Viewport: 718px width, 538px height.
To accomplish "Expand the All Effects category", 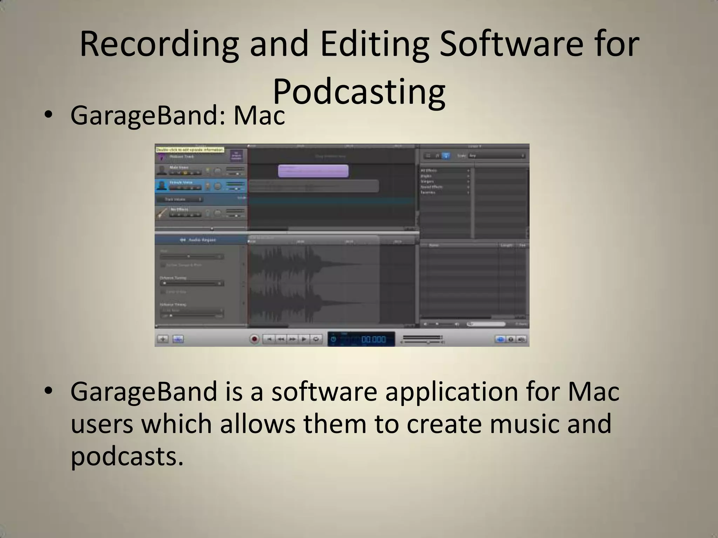I will pos(445,171).
